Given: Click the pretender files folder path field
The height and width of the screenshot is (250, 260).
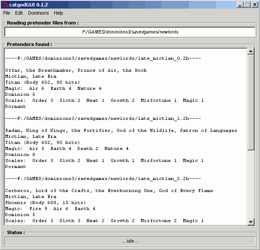Looking at the screenshot, I should [130, 32].
